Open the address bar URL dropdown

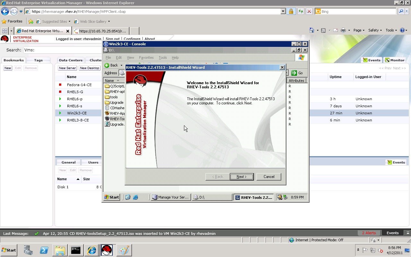coord(283,12)
